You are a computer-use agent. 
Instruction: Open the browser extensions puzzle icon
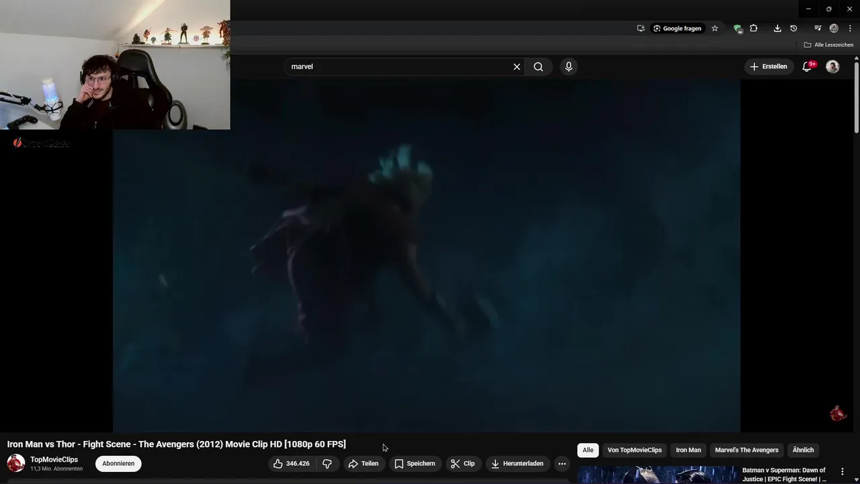coord(754,28)
